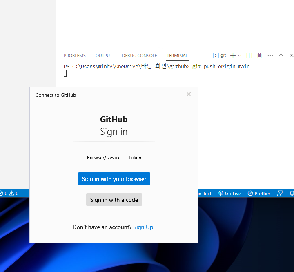Open the terminal launch profile dropdown

pyautogui.click(x=240, y=56)
